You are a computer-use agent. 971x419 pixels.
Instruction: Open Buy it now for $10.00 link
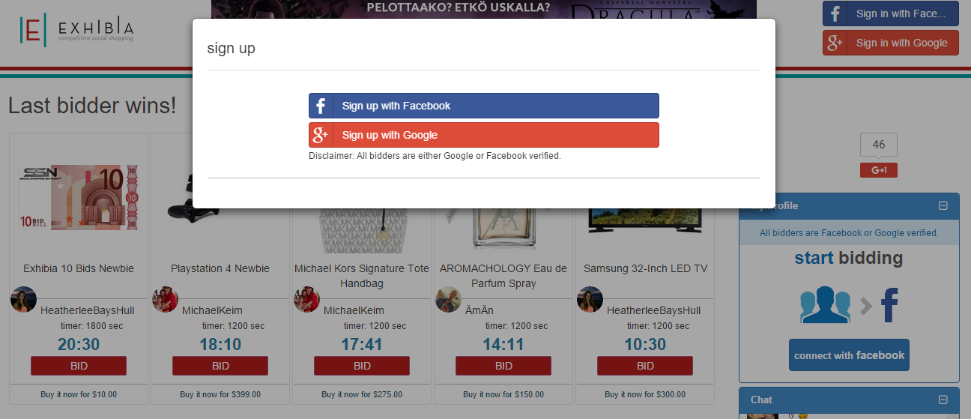pyautogui.click(x=79, y=394)
